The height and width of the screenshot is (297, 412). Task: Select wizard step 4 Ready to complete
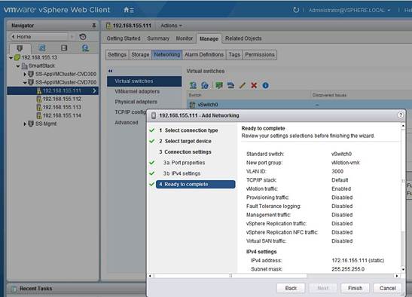(x=196, y=185)
